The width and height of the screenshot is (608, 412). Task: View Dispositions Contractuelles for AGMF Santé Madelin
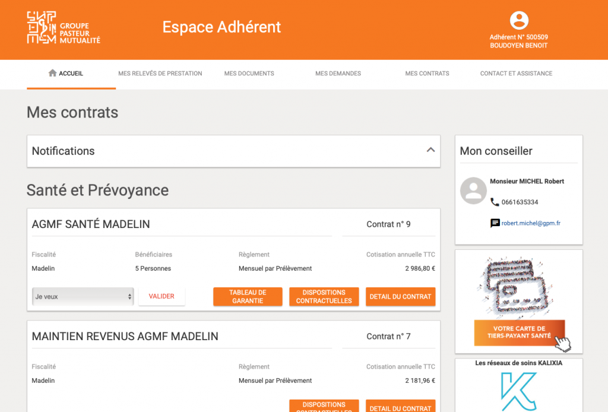pyautogui.click(x=324, y=297)
